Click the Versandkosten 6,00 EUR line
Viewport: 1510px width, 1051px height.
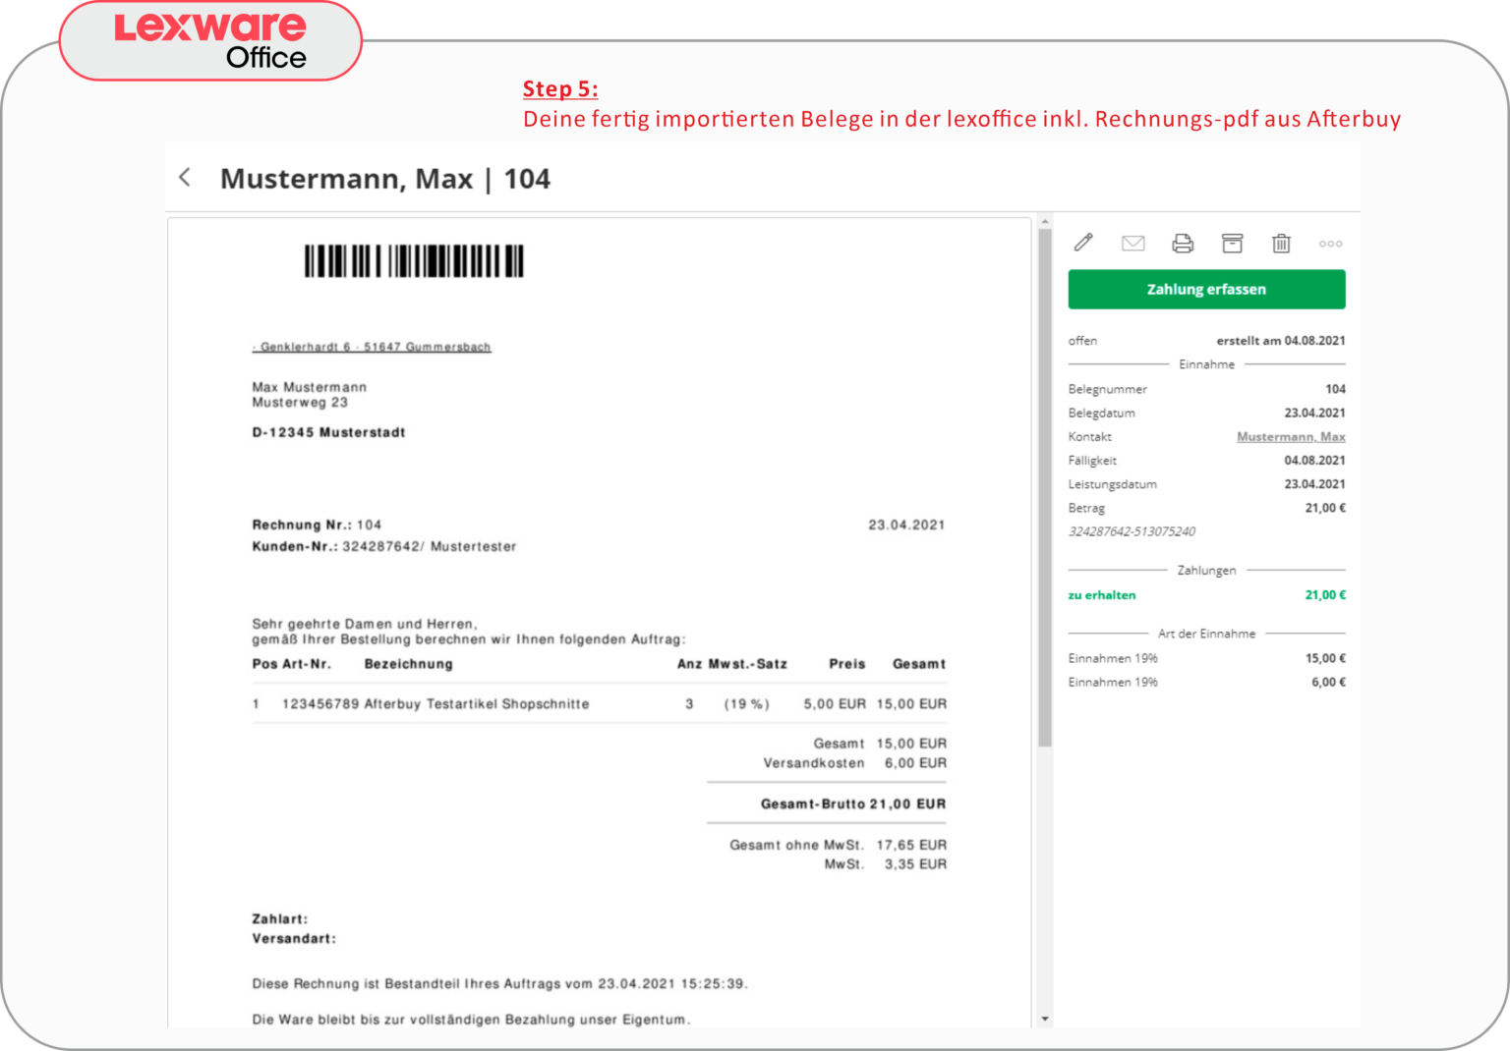pyautogui.click(x=855, y=763)
